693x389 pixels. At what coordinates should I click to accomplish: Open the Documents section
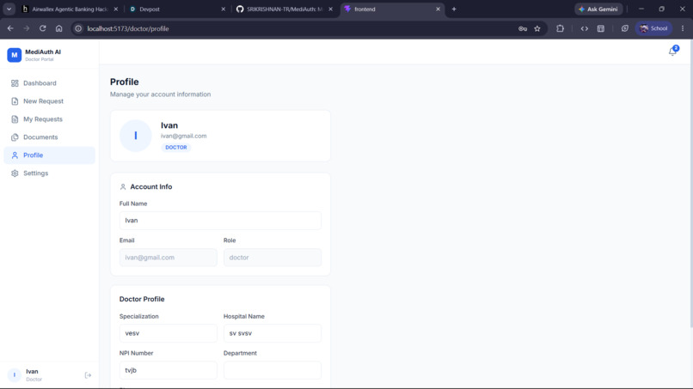(x=49, y=137)
